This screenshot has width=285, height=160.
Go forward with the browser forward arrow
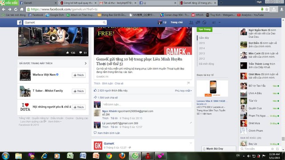coord(10,9)
